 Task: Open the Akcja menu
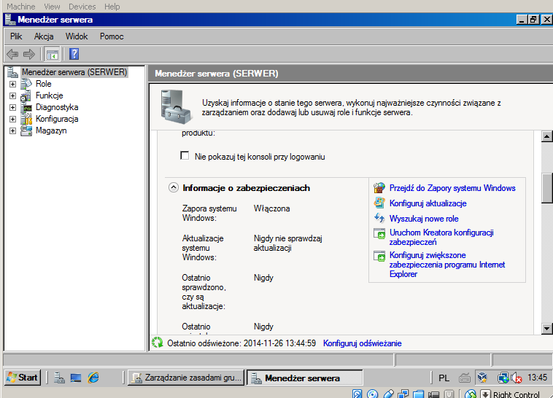coord(44,36)
